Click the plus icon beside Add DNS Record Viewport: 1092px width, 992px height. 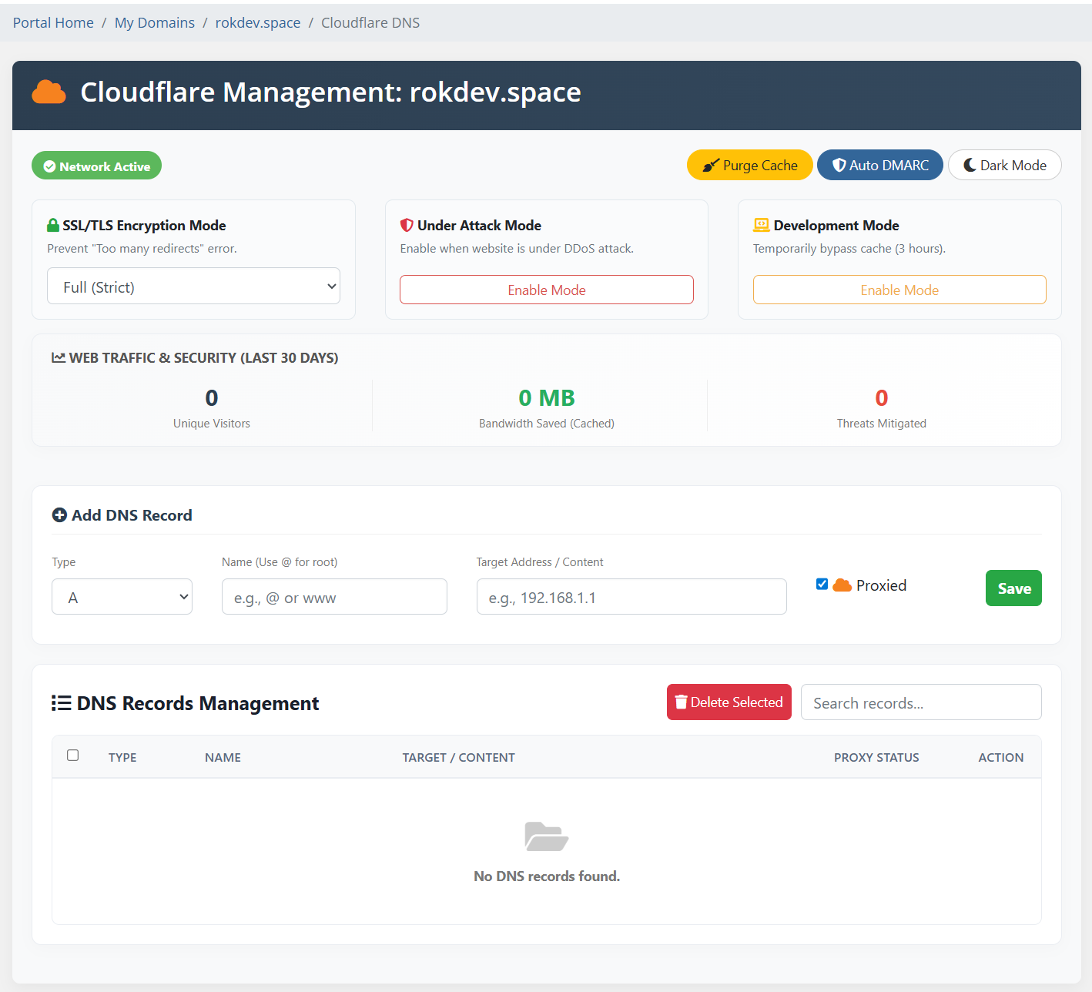pos(59,515)
